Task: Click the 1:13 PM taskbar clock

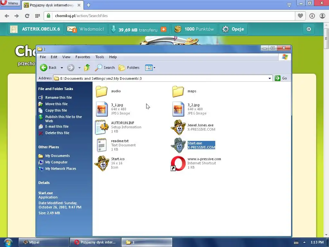Action: 317,242
